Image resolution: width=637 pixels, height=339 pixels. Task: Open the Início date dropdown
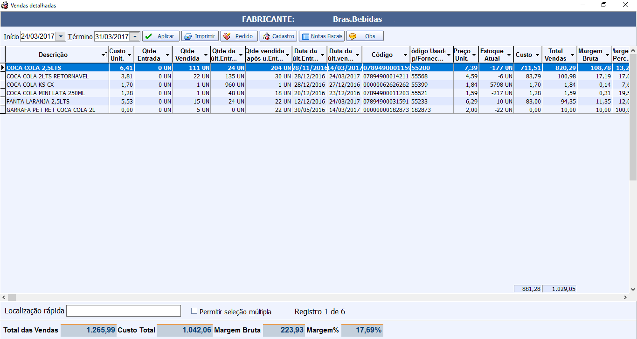coord(61,36)
